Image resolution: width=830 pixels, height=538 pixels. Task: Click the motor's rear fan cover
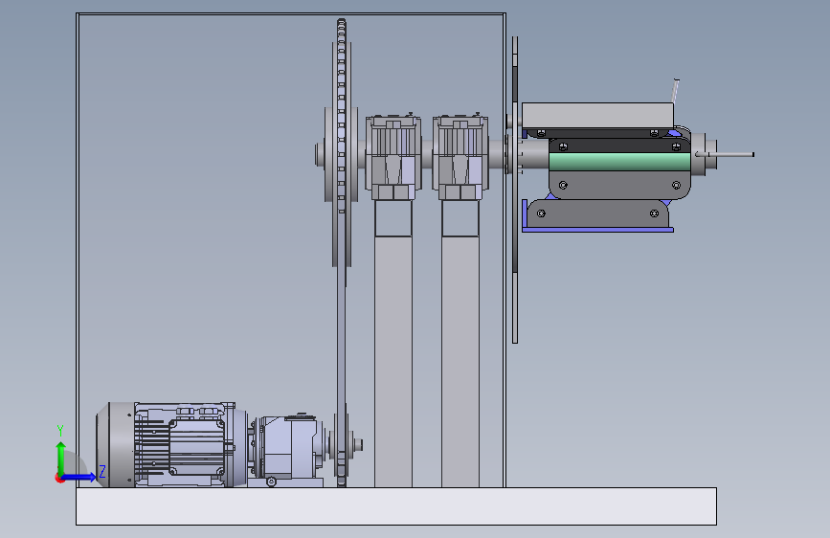coord(116,445)
